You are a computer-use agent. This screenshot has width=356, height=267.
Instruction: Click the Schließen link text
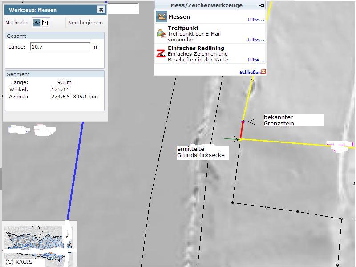pyautogui.click(x=250, y=72)
